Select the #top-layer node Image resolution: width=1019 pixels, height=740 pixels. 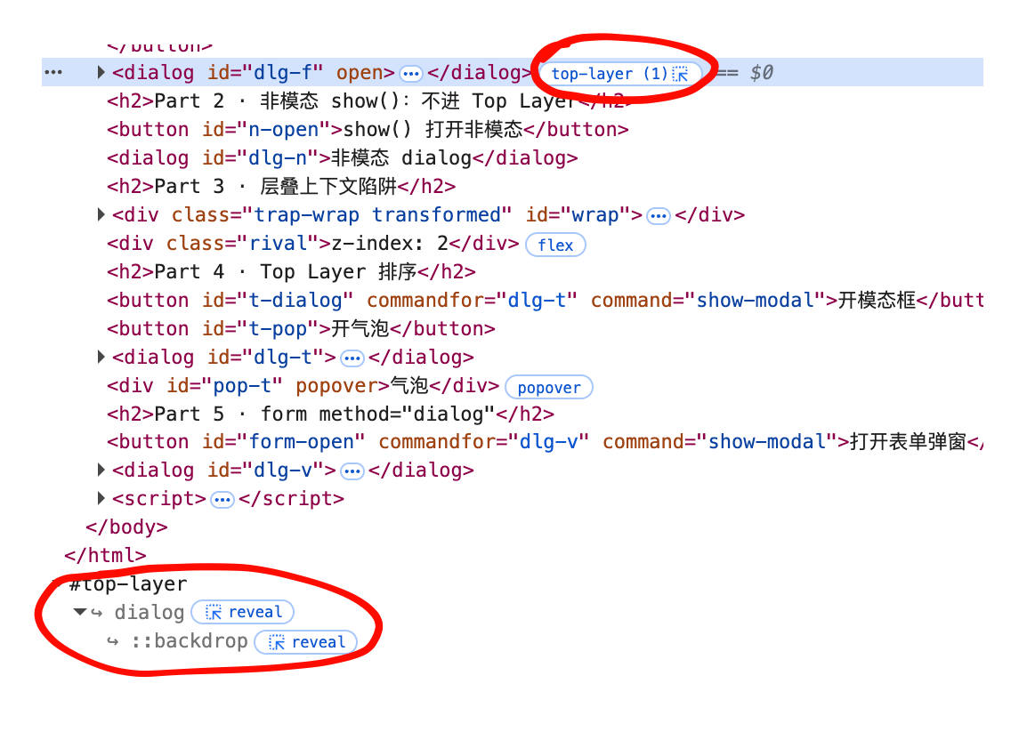pyautogui.click(x=128, y=584)
